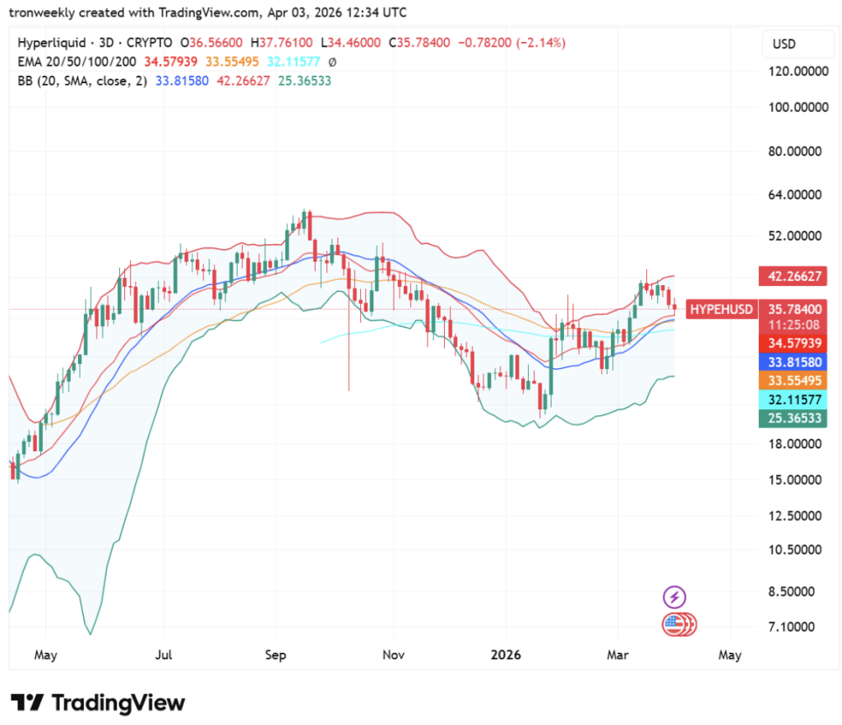The width and height of the screenshot is (842, 725).
Task: Click the 2026 label on the time axis
Action: tap(506, 655)
